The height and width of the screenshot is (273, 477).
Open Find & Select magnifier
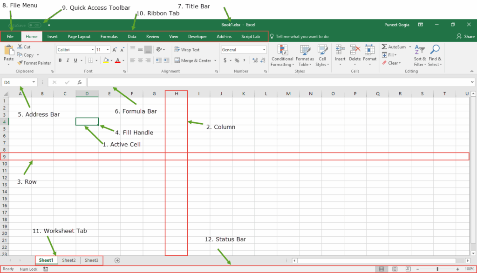(x=435, y=55)
